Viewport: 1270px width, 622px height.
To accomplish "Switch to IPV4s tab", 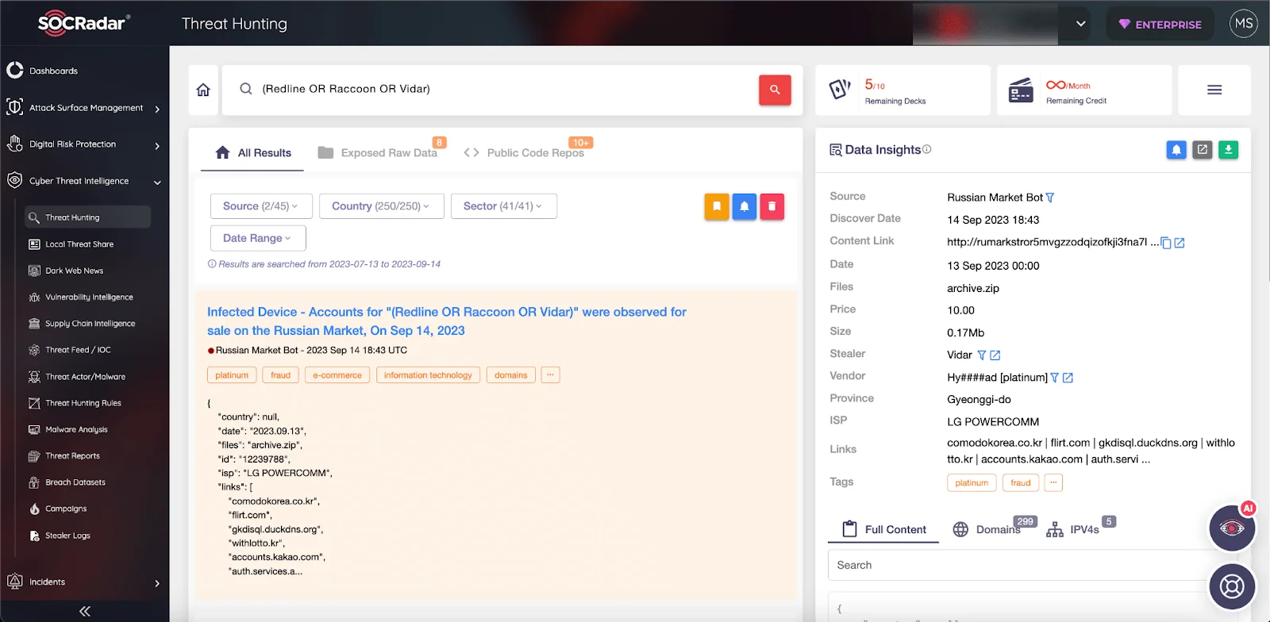I will [x=1080, y=529].
